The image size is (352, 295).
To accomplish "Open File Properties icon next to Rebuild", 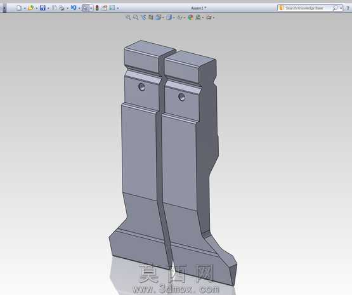I will tap(104, 8).
